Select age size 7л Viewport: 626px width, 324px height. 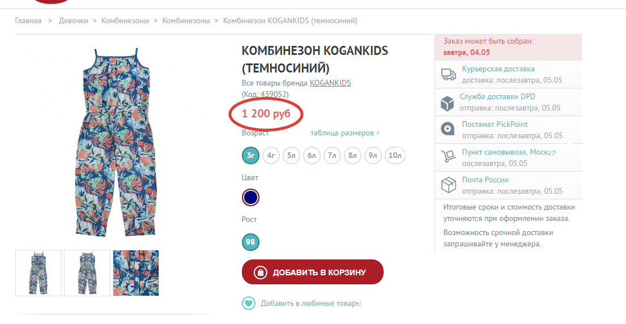coord(332,156)
